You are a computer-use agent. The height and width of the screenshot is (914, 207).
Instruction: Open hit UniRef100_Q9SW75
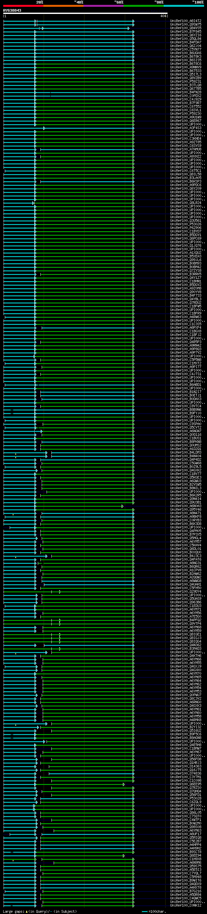coord(186,25)
